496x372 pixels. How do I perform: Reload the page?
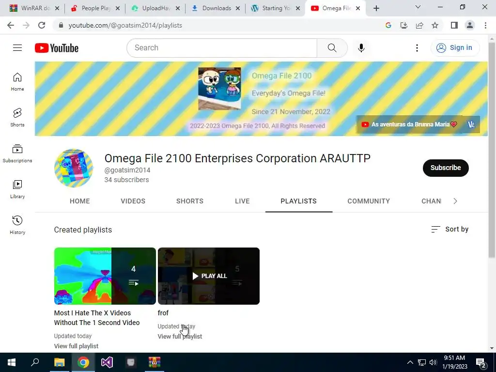click(42, 25)
